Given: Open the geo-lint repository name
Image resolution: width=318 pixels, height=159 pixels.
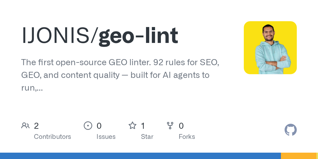Looking at the screenshot, I should [x=138, y=36].
